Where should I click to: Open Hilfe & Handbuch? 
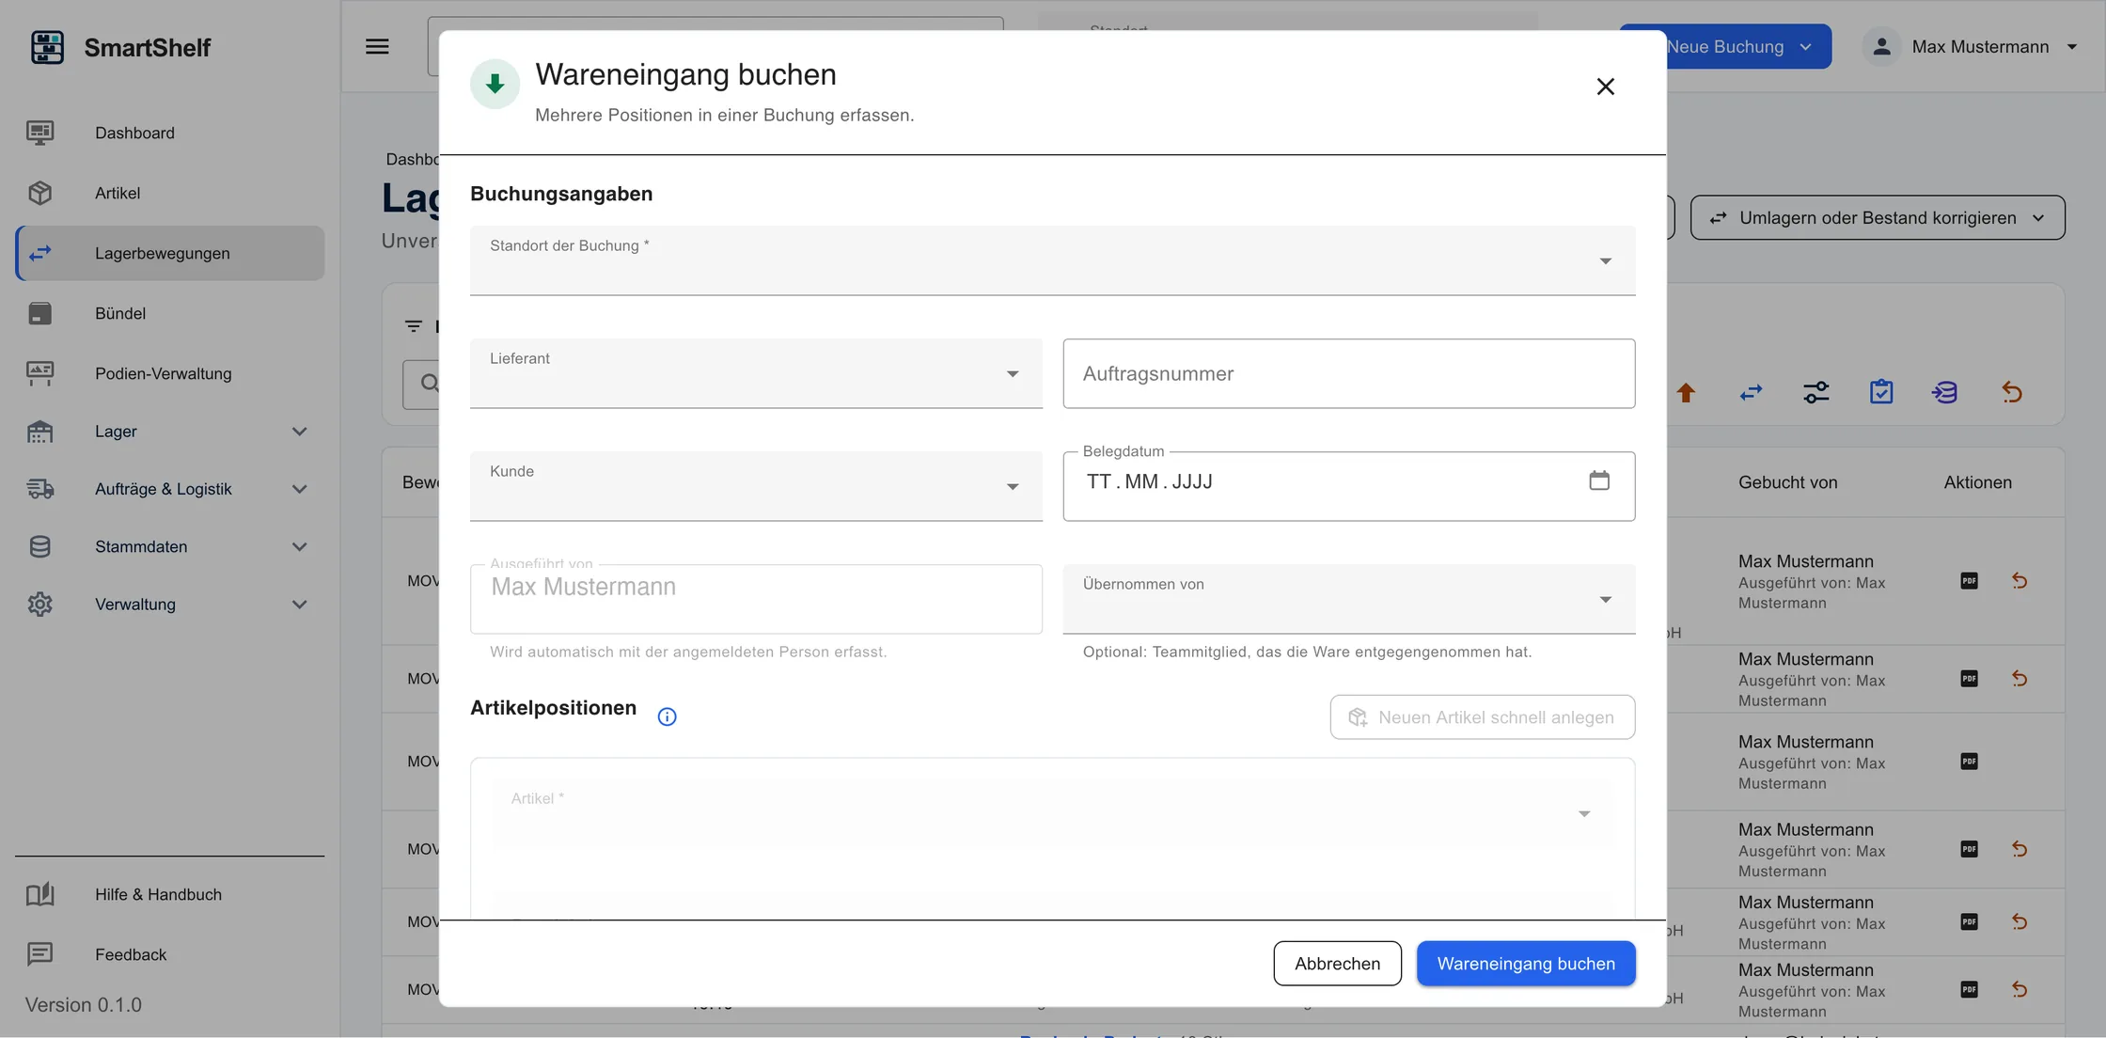click(x=169, y=894)
